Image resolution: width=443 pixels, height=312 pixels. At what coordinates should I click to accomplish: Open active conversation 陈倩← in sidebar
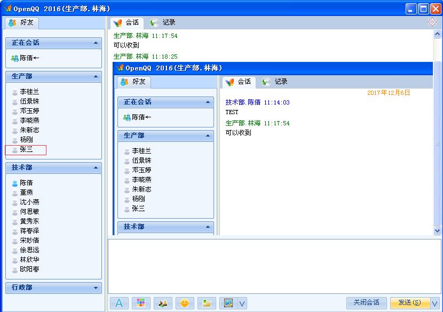tap(25, 58)
